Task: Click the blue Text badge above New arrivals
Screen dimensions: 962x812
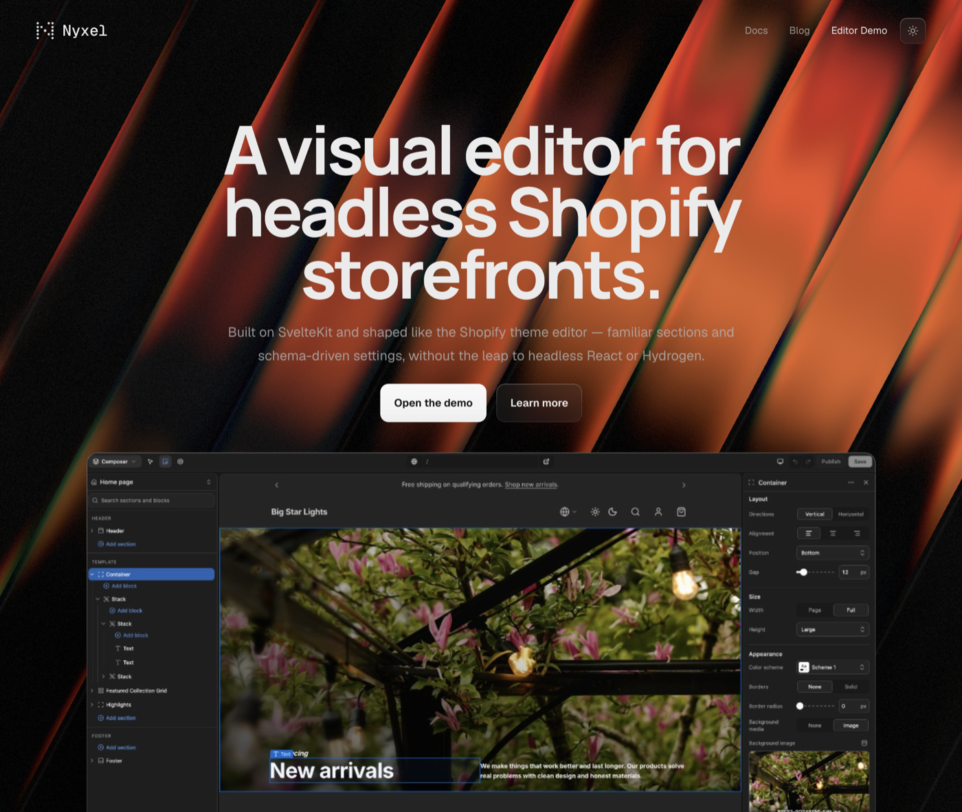Action: (x=282, y=754)
